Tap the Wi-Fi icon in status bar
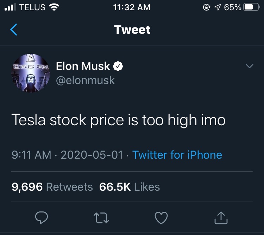264x235 pixels. tap(54, 7)
